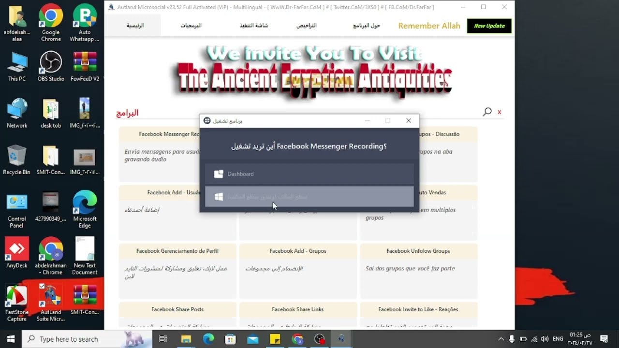Open the notification center icon
619x348 pixels.
point(604,339)
